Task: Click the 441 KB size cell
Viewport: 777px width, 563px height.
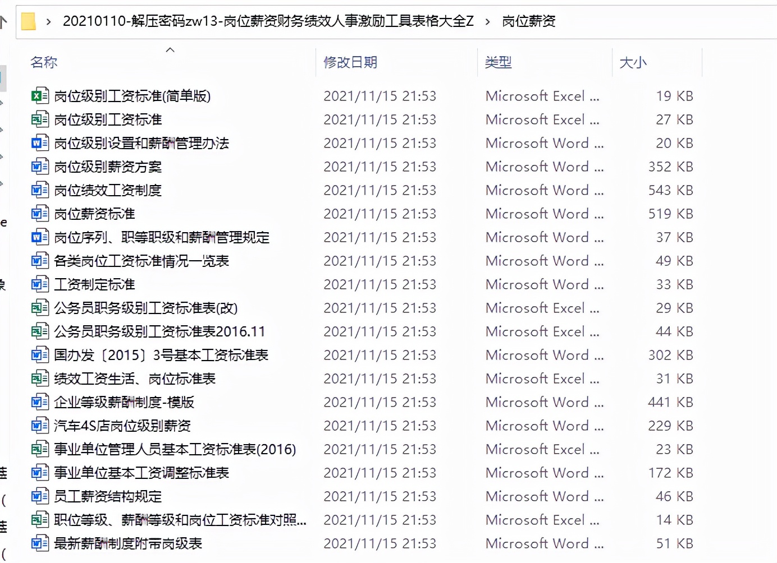Action: (670, 402)
